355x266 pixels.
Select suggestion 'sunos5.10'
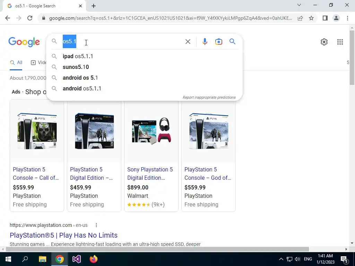click(x=144, y=67)
